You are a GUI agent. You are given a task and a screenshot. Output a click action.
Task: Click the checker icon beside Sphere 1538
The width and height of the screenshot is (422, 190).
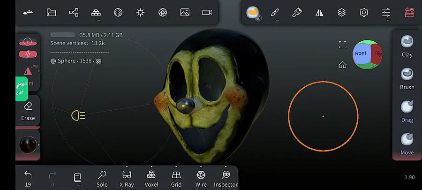coord(99,61)
